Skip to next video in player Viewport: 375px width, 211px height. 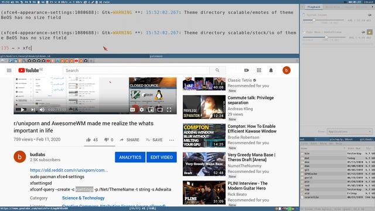pos(33,110)
